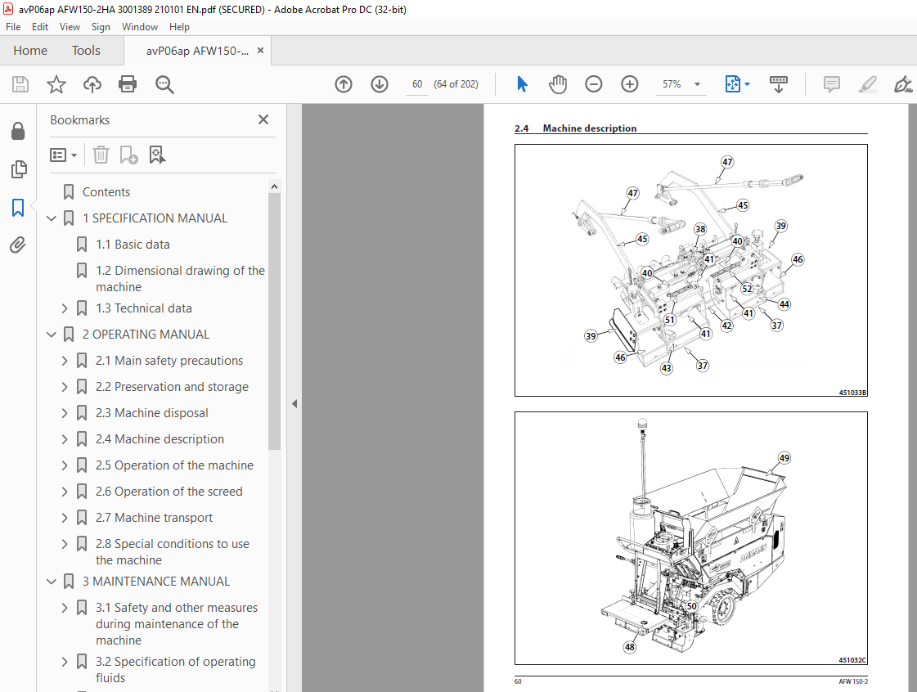Click the Save file icon
This screenshot has height=692, width=917.
click(20, 84)
